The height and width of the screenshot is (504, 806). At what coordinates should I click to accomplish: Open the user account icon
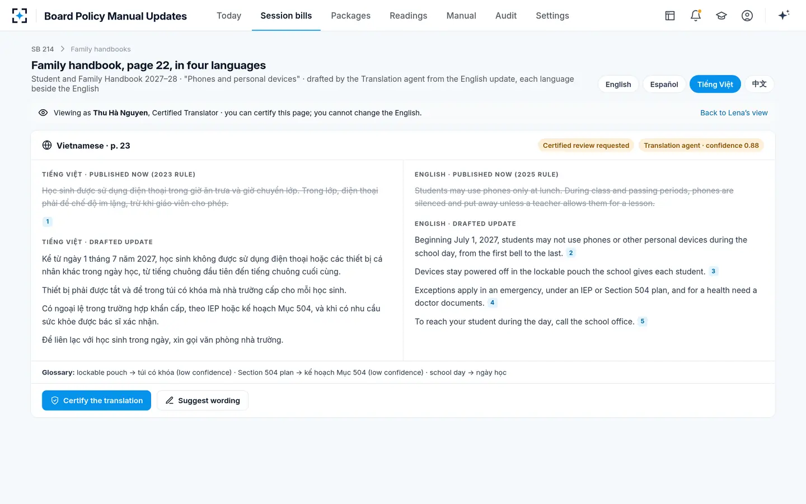[747, 16]
